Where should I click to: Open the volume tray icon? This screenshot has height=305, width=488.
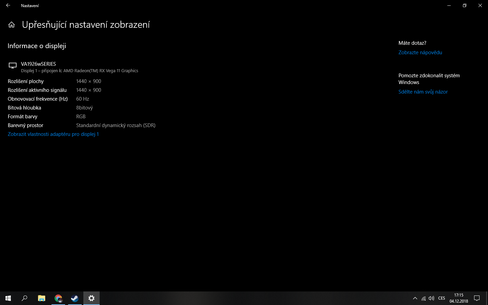(431, 298)
